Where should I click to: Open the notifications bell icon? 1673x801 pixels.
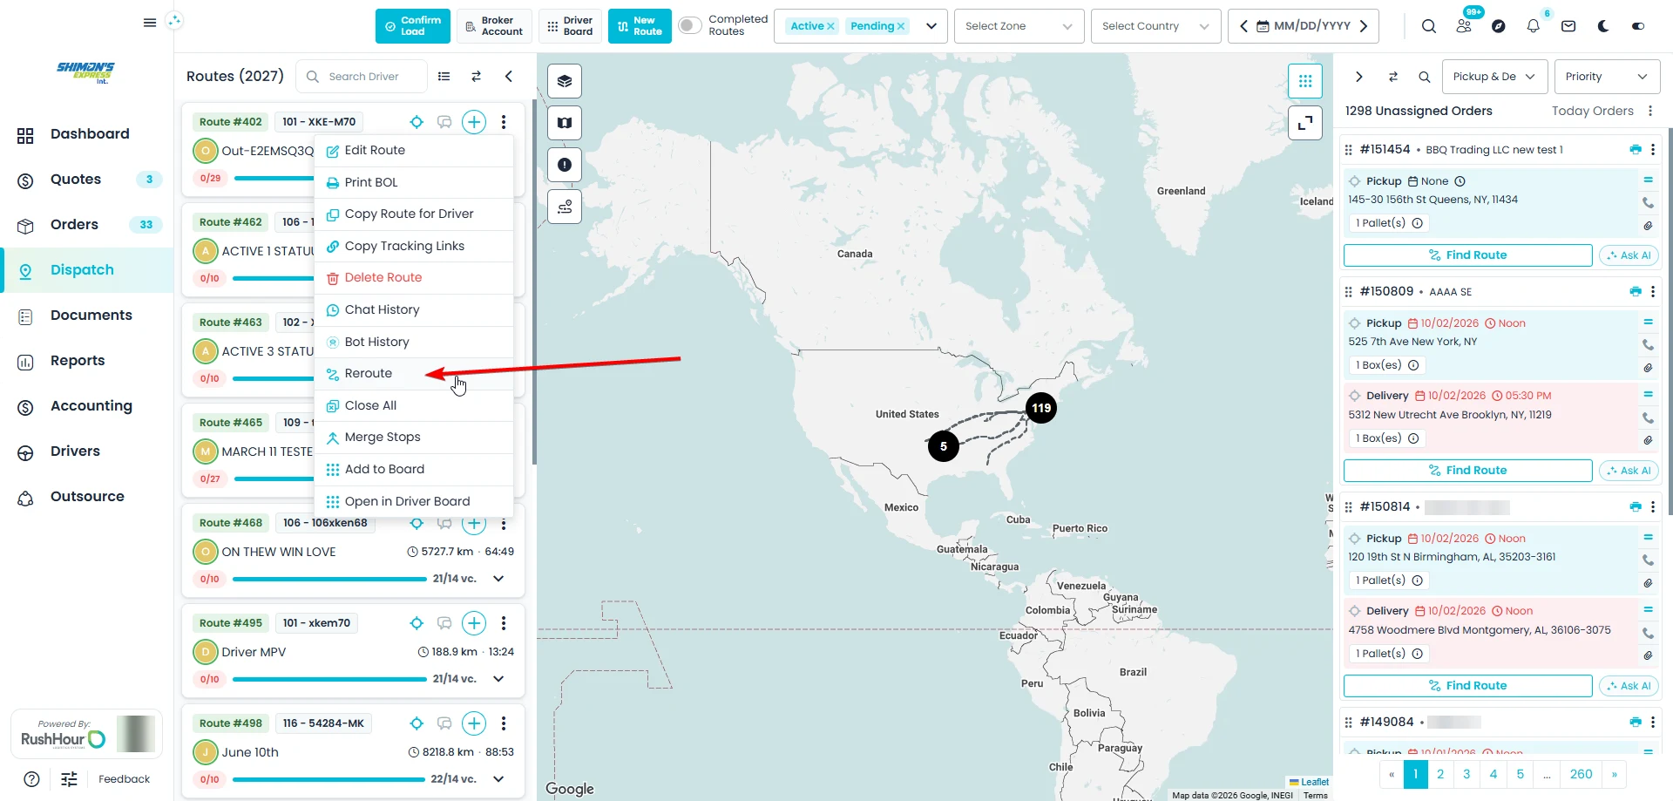pyautogui.click(x=1533, y=26)
